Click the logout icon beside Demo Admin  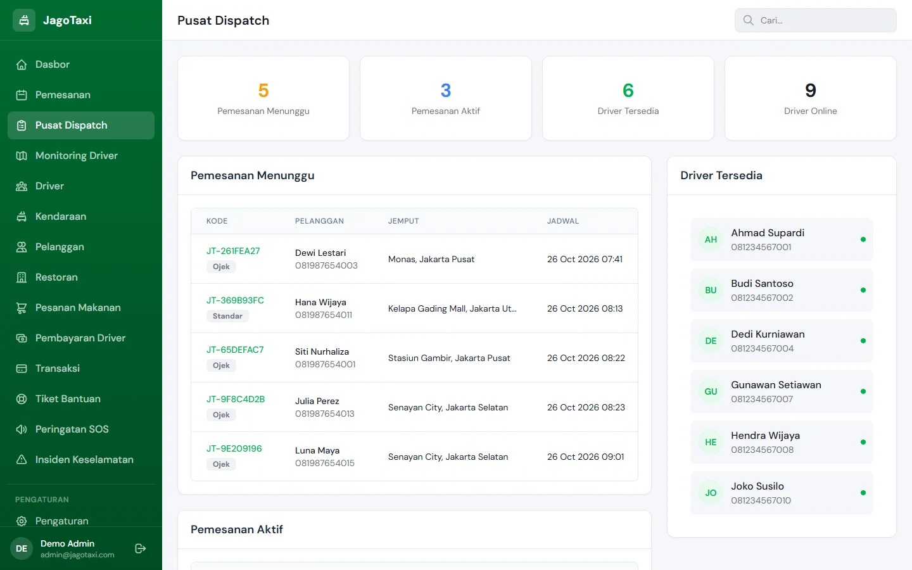coord(141,548)
